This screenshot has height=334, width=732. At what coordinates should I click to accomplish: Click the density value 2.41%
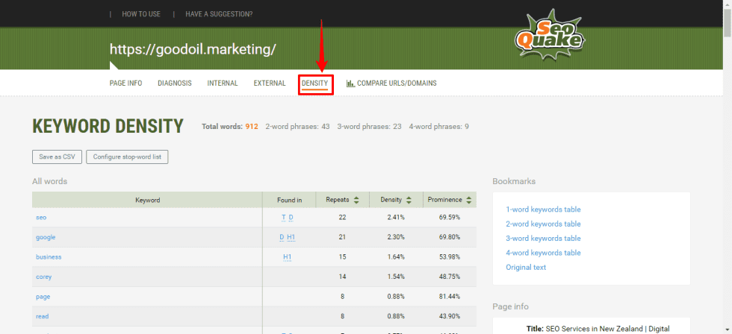point(396,218)
